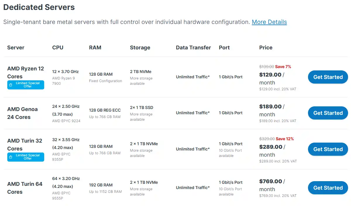Viewport: 351px width, 206px height.
Task: Click "10 Gbit/s Port available" for Turin 32 Cores
Action: (231, 153)
